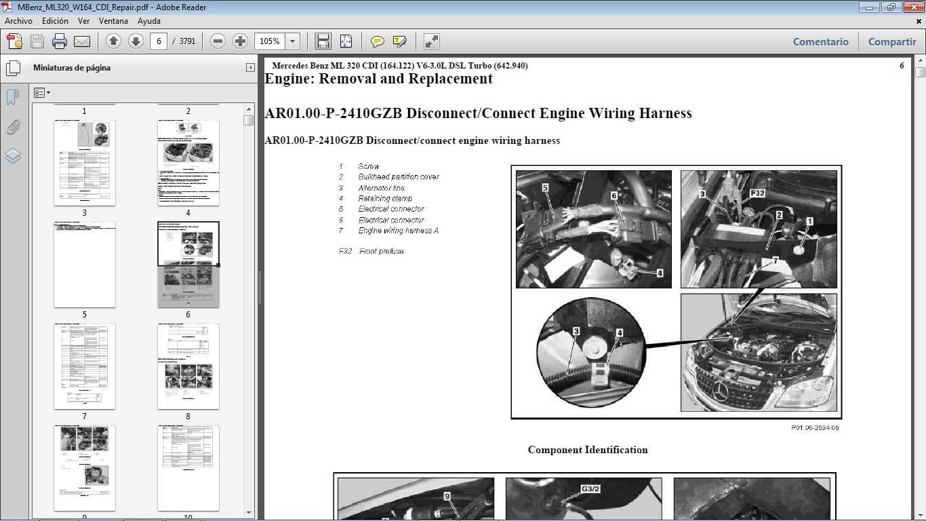Viewport: 926px width, 521px height.
Task: Open the Ayuda menu
Action: [x=149, y=21]
